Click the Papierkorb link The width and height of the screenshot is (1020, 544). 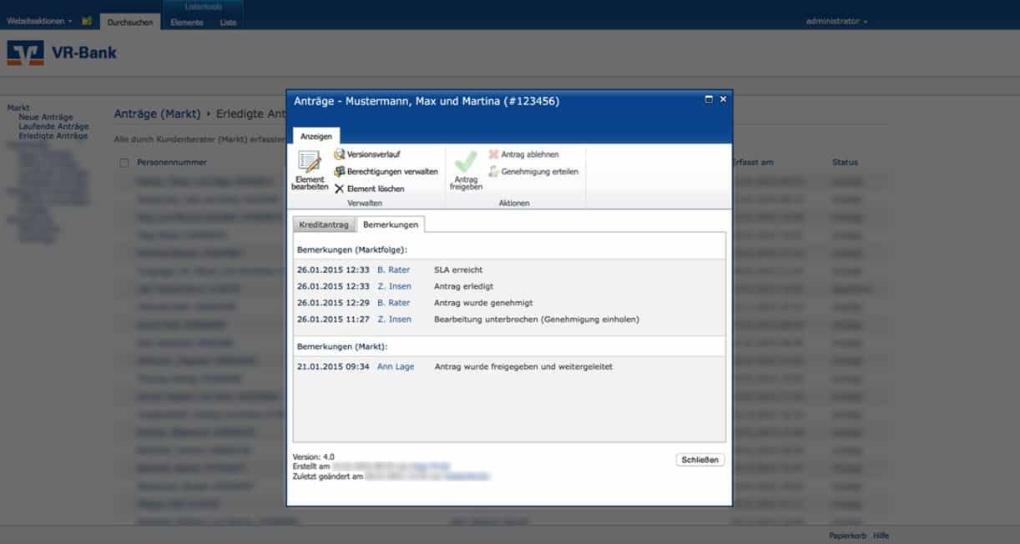coord(847,536)
